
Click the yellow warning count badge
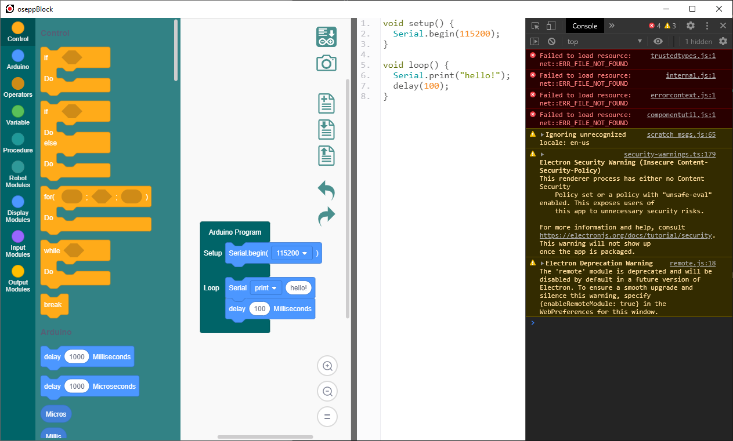click(670, 26)
